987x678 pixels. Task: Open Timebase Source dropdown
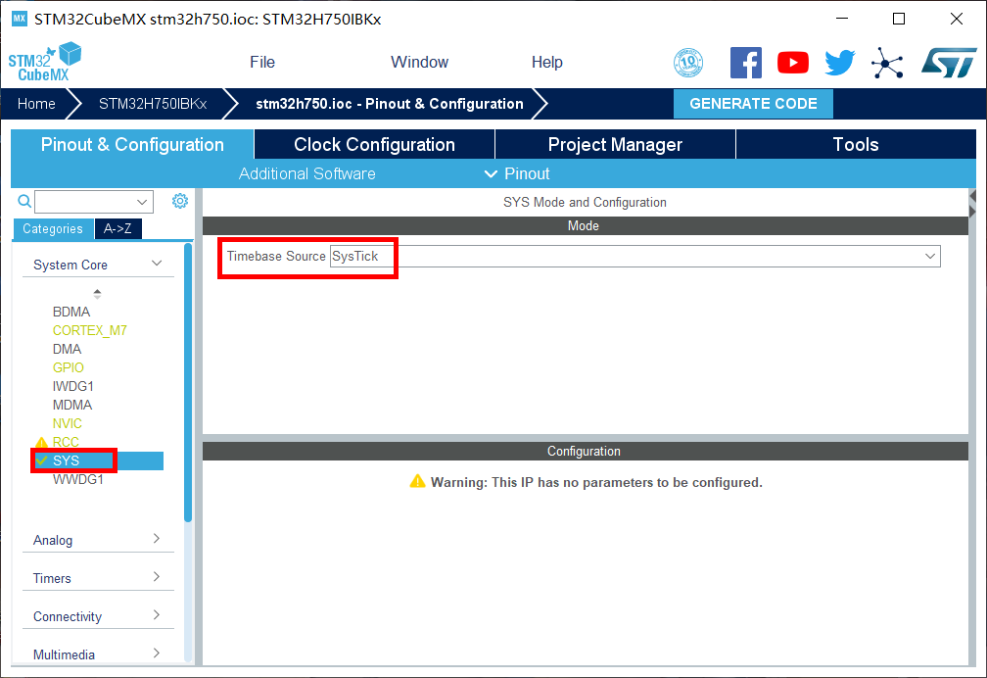(x=634, y=257)
